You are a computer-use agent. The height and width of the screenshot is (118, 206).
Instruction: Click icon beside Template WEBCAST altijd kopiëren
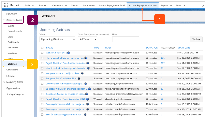pos(82,73)
